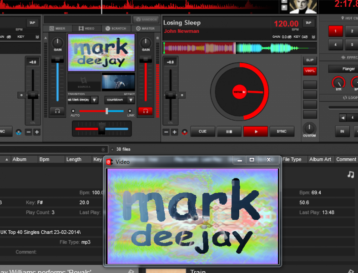
Task: Adjust the Flanger STR knob
Action: pyautogui.click(x=338, y=82)
